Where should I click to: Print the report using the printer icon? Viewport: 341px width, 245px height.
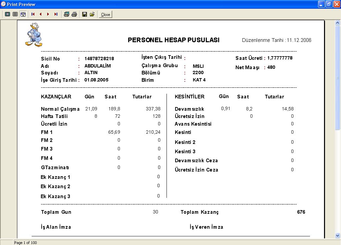[74, 14]
